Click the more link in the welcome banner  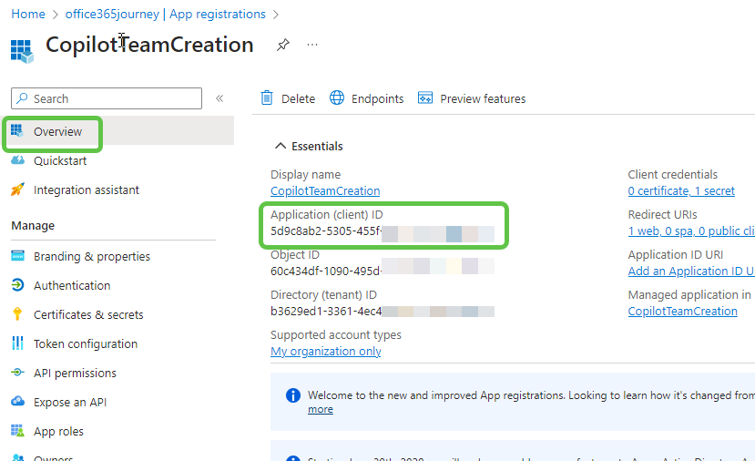[321, 409]
